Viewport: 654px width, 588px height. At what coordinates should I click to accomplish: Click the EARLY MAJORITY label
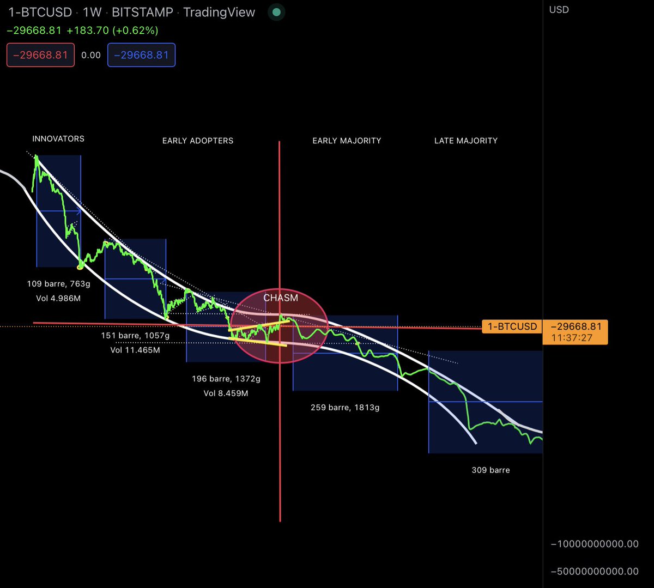point(347,141)
